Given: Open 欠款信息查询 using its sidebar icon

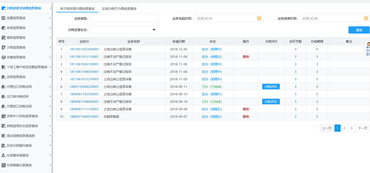Looking at the screenshot, I should [4, 47].
